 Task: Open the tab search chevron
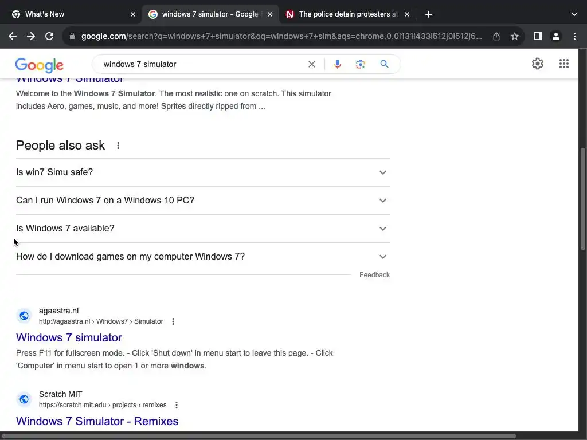click(x=574, y=14)
